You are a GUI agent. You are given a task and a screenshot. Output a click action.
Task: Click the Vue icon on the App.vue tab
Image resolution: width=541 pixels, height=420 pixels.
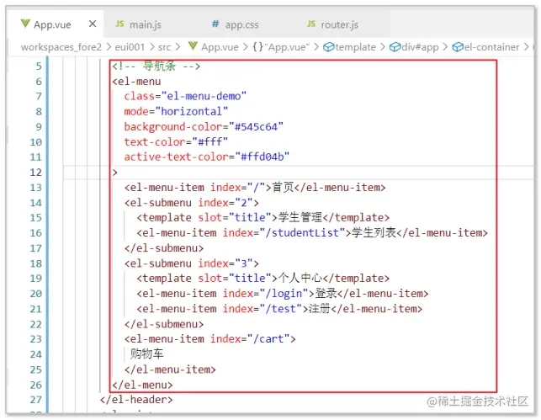[25, 24]
